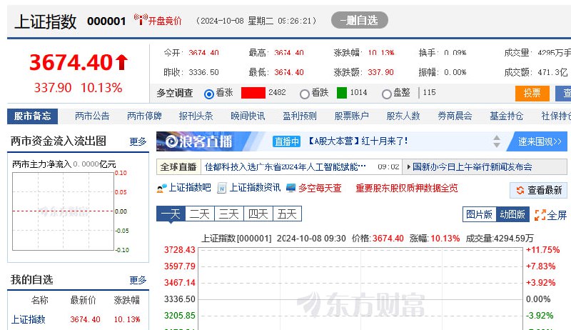The width and height of the screenshot is (571, 330).
Task: Open the 上证指数资讯 news icon
Action: (221, 189)
